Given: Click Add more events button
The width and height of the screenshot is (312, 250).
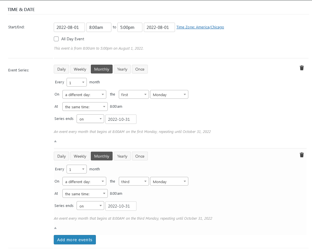Looking at the screenshot, I should (x=75, y=240).
